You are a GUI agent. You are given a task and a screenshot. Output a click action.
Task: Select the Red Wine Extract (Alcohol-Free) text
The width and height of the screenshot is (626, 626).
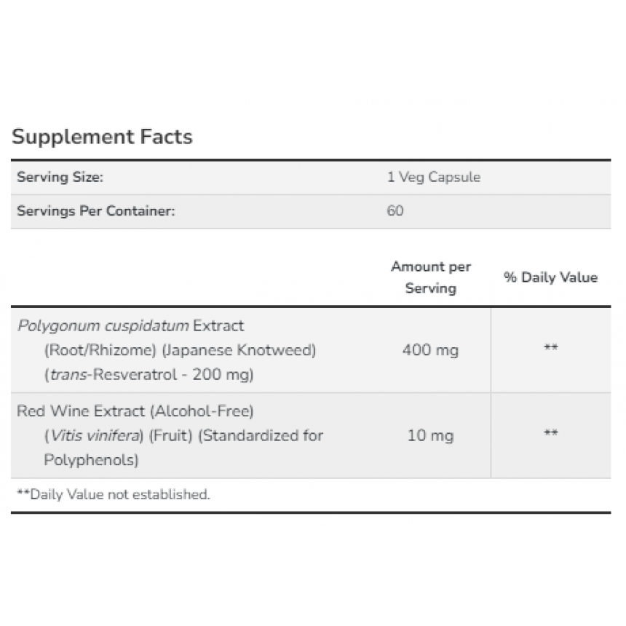click(135, 411)
